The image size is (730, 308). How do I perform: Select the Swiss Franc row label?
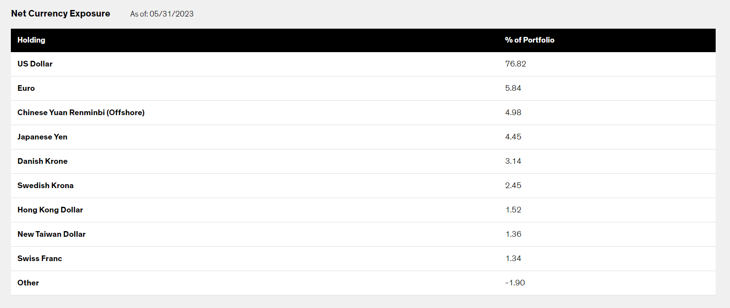[x=40, y=258]
